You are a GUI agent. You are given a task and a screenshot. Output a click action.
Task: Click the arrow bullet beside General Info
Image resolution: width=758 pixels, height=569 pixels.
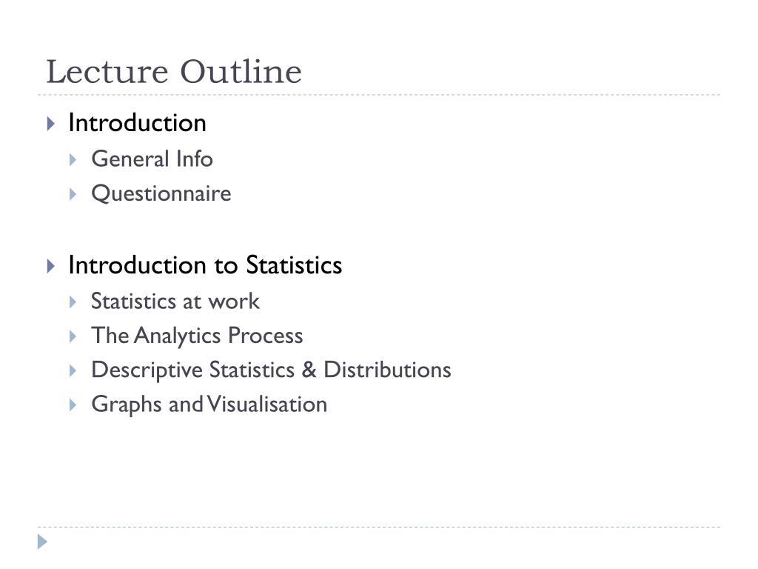[73, 160]
